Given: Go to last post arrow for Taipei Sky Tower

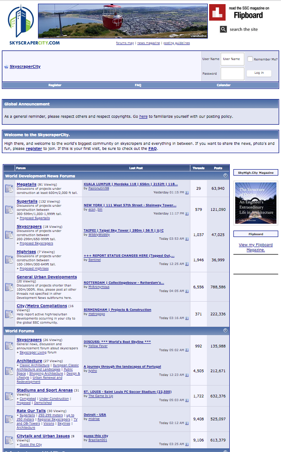Looking at the screenshot, I should (187, 239).
